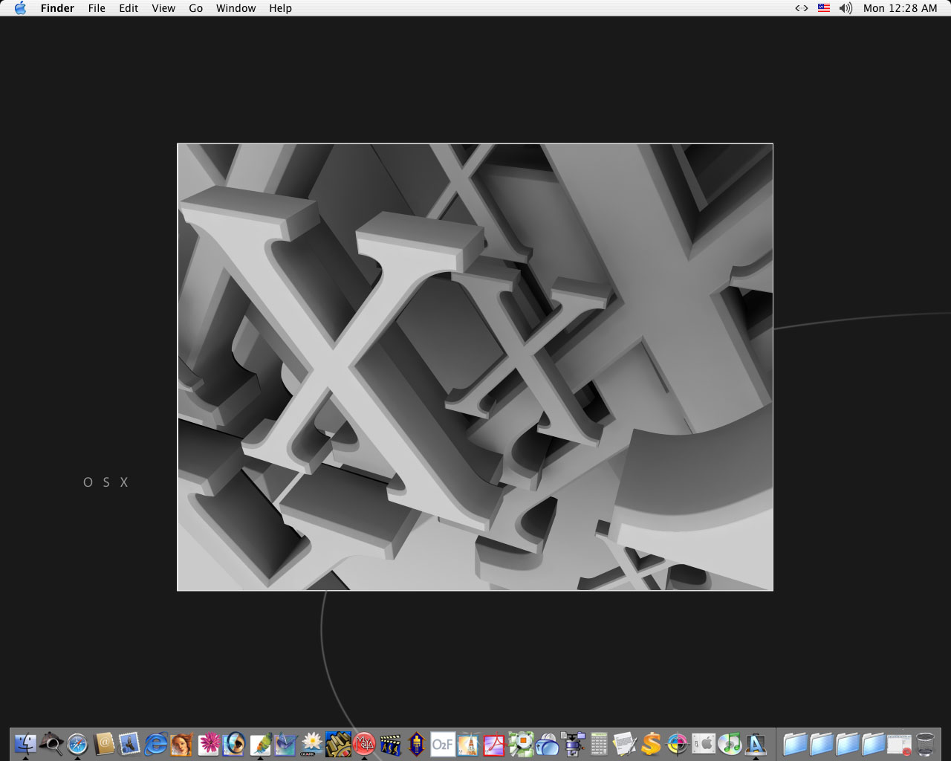Launch Illustrator Venus face icon
Image resolution: width=951 pixels, height=761 pixels.
(x=181, y=743)
